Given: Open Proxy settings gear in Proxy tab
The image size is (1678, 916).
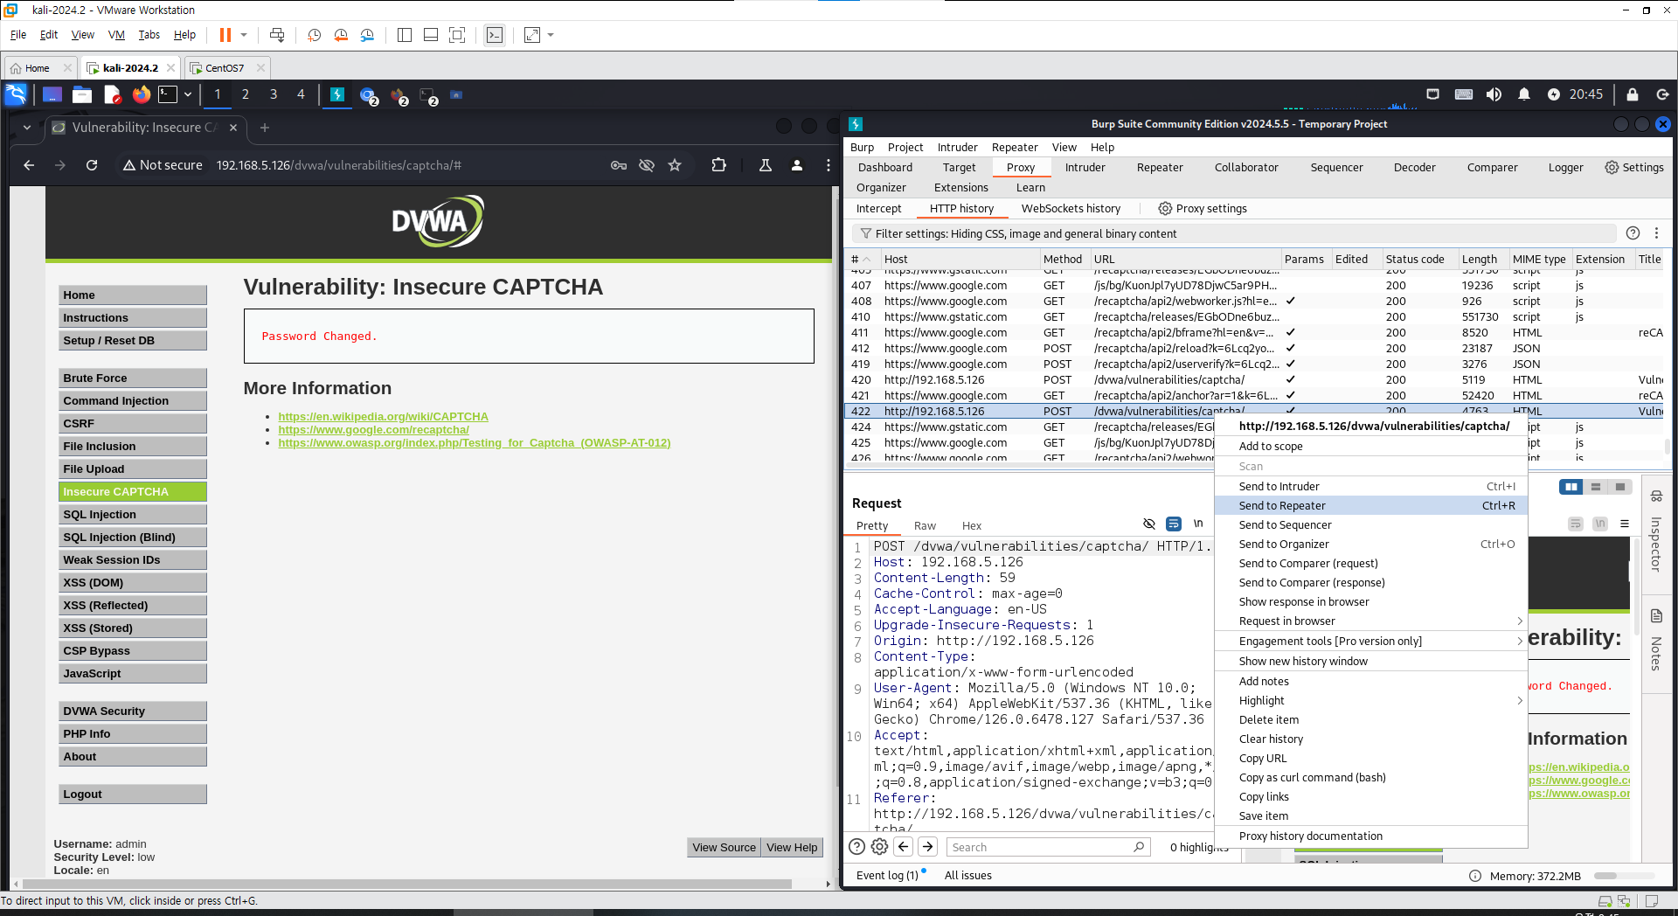Looking at the screenshot, I should (x=1203, y=208).
